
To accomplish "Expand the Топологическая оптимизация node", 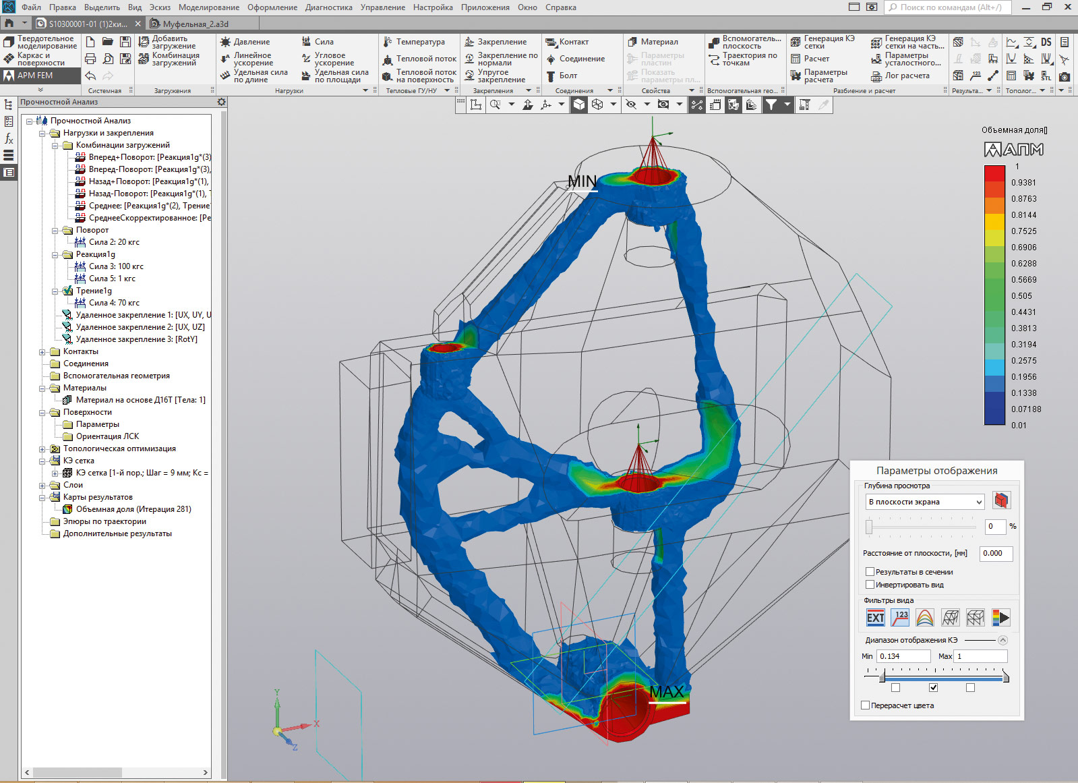I will tap(42, 448).
